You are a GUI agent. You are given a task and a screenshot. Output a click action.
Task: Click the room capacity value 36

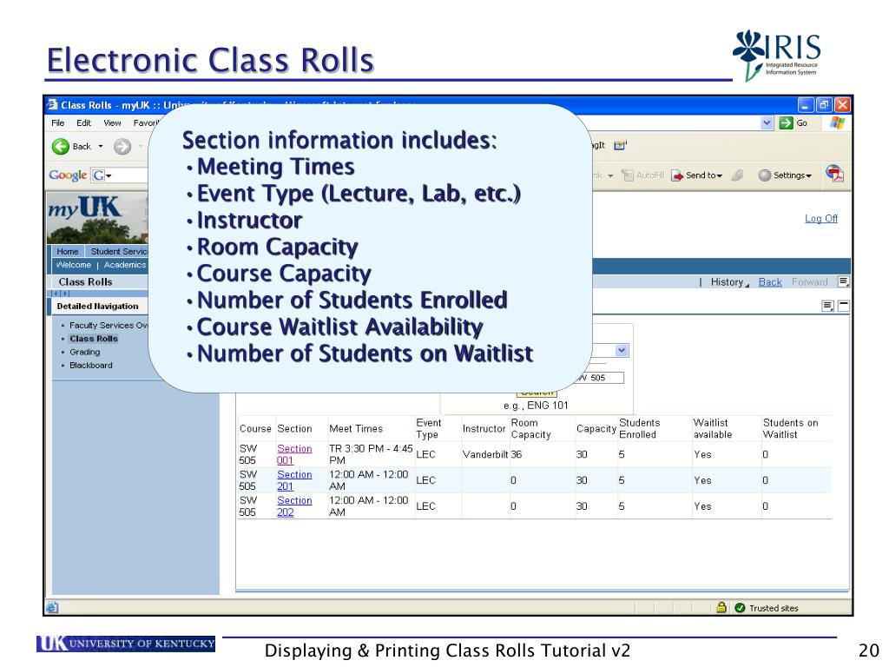pyautogui.click(x=516, y=455)
